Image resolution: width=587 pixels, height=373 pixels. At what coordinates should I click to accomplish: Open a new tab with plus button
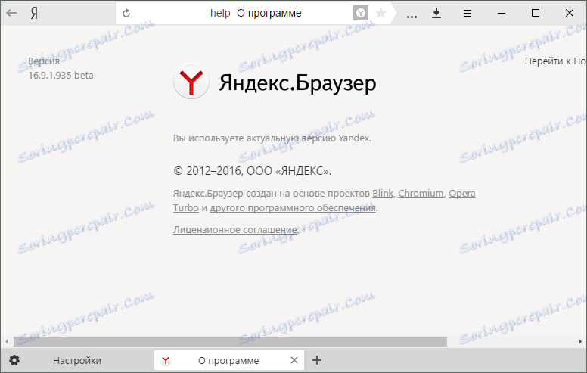[x=317, y=360]
